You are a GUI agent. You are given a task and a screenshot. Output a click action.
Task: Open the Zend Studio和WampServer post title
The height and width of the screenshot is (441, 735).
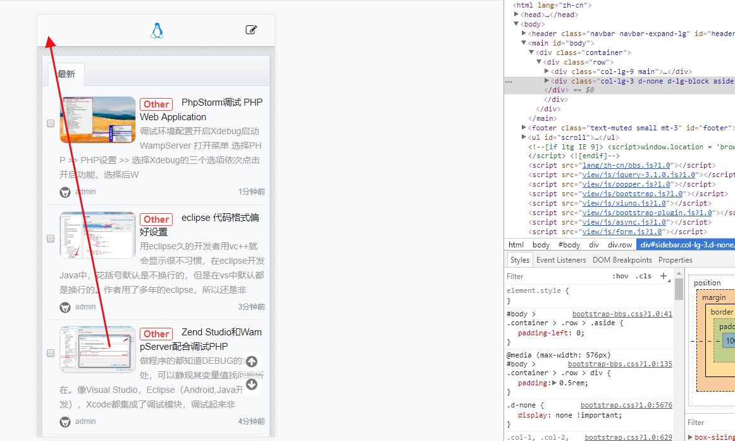point(201,339)
